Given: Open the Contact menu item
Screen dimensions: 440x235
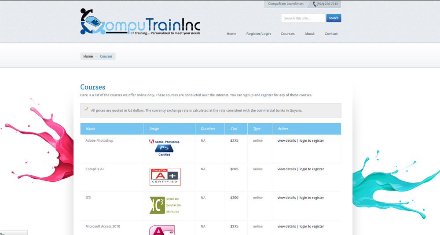Looking at the screenshot, I should tap(331, 34).
